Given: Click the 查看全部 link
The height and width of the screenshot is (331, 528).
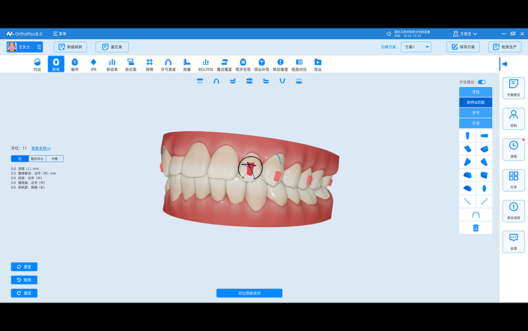Looking at the screenshot, I should 41,148.
